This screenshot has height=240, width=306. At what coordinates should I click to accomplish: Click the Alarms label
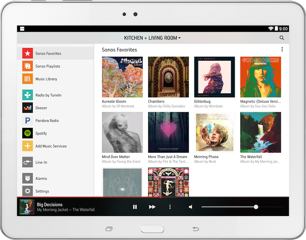pyautogui.click(x=41, y=178)
